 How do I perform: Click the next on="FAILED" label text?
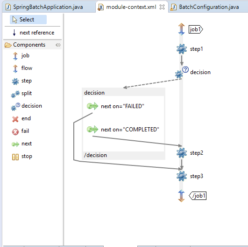click(x=122, y=106)
